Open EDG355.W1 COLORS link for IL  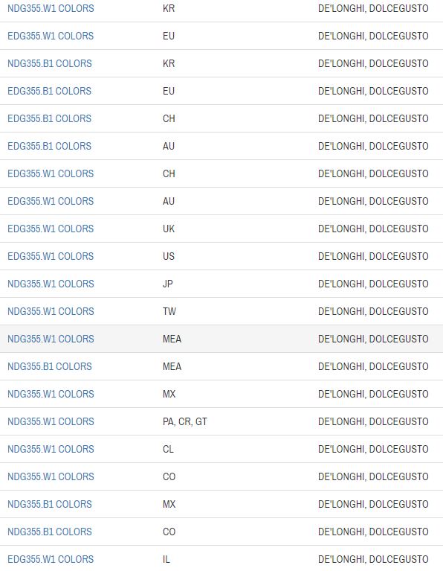click(x=51, y=559)
